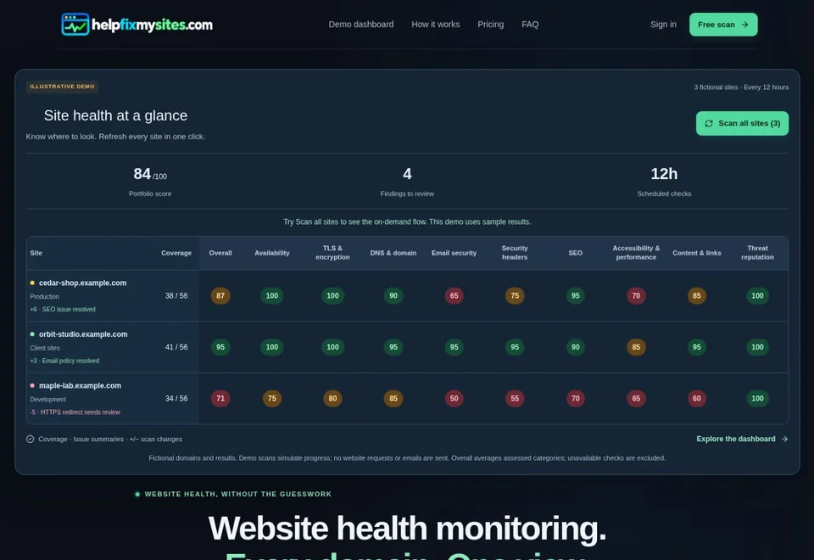Open Explore the dashboard link
The image size is (814, 560).
pyautogui.click(x=742, y=439)
